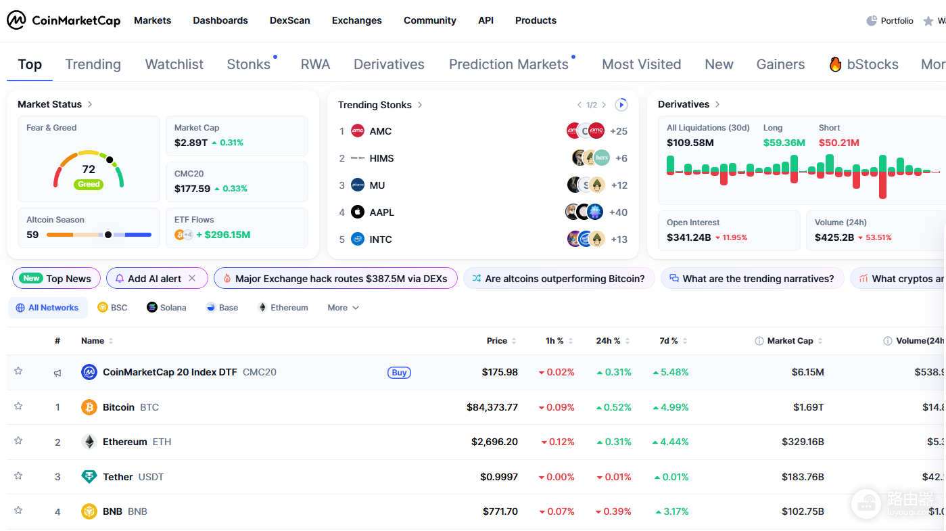Image resolution: width=946 pixels, height=531 pixels.
Task: Click the AMC stonk logo
Action: click(358, 131)
